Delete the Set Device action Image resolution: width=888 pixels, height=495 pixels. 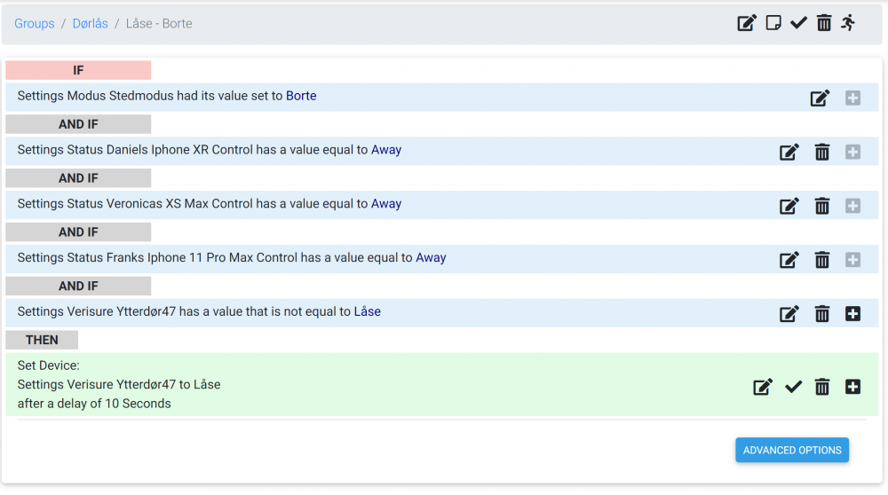pyautogui.click(x=822, y=387)
